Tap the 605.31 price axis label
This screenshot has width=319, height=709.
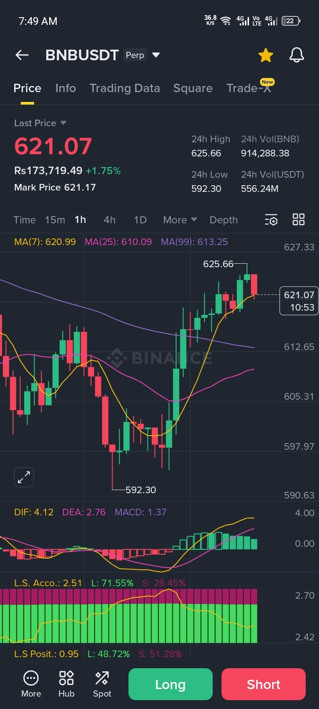click(x=299, y=397)
